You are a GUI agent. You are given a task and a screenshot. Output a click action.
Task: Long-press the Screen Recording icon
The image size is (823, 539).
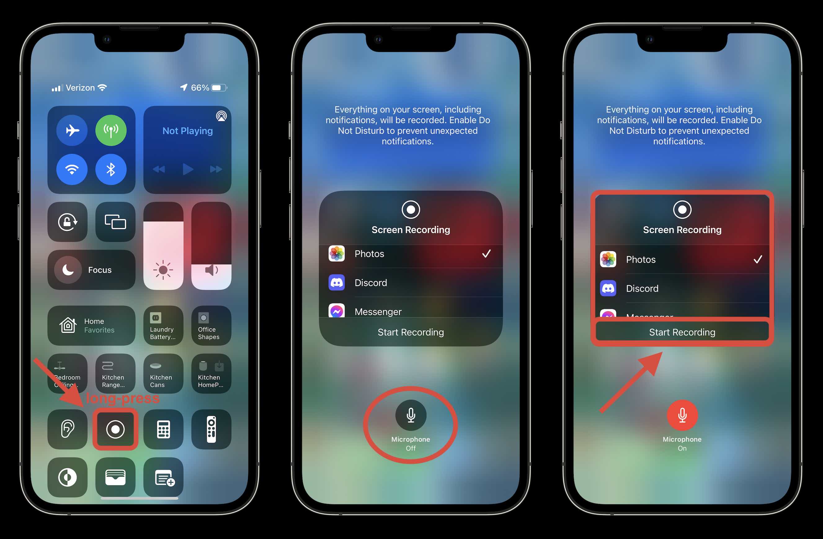click(115, 429)
